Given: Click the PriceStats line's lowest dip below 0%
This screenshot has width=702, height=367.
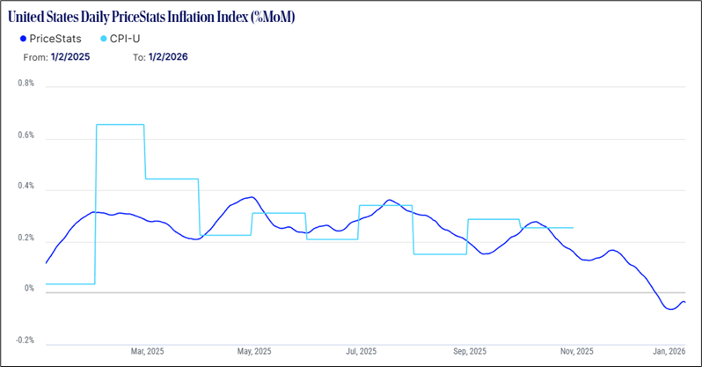Looking at the screenshot, I should pos(670,309).
